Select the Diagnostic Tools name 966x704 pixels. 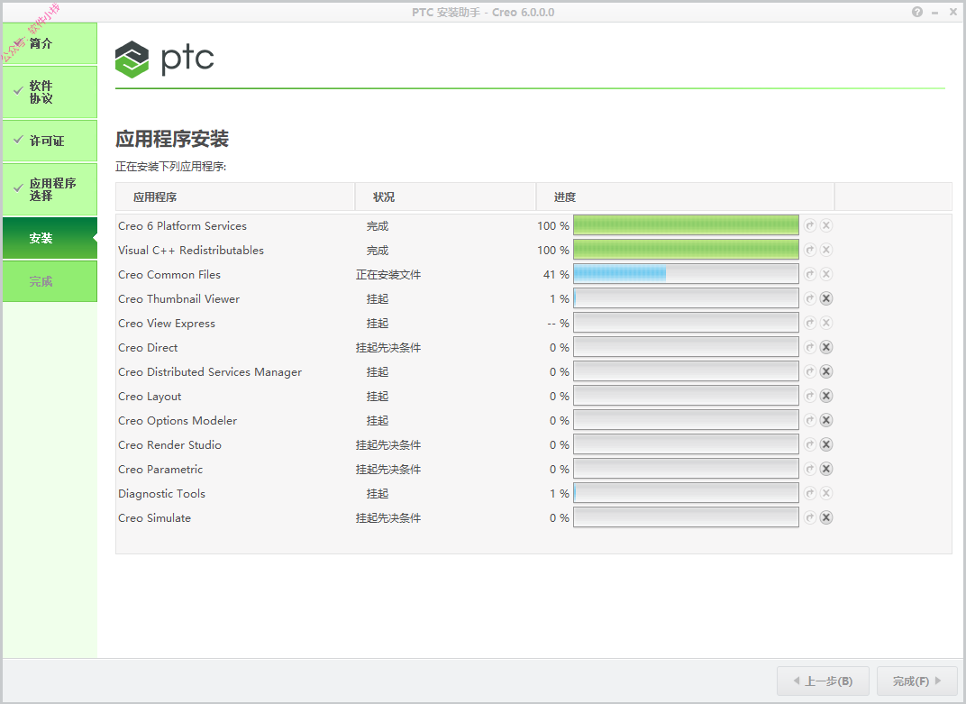click(162, 494)
